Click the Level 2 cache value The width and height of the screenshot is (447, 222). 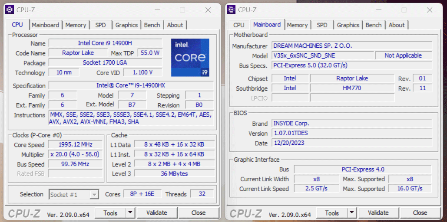point(175,164)
